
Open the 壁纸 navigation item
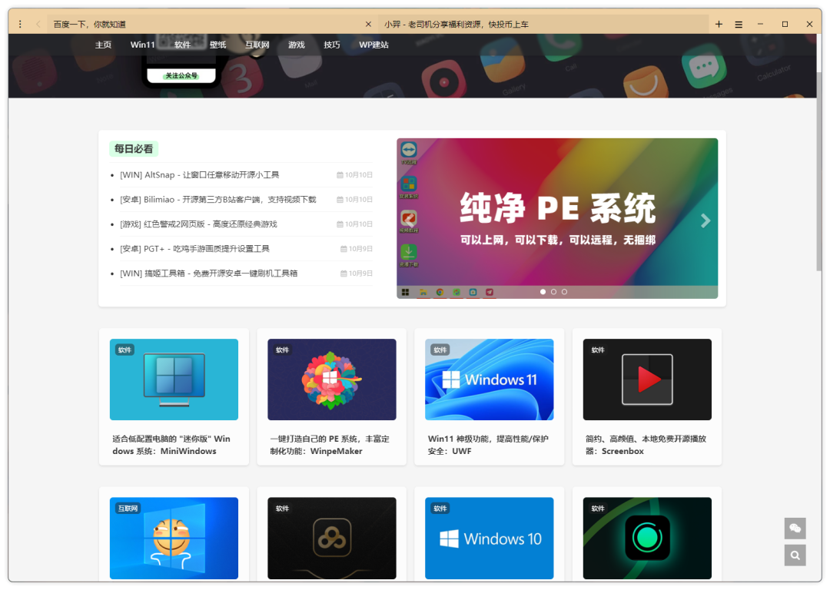pyautogui.click(x=217, y=45)
